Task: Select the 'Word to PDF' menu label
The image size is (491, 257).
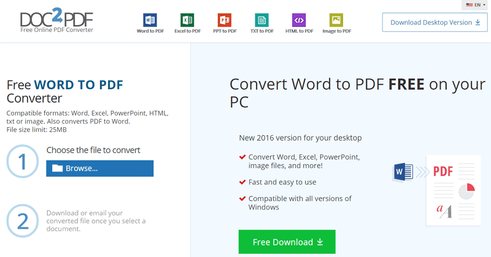Action: point(150,31)
